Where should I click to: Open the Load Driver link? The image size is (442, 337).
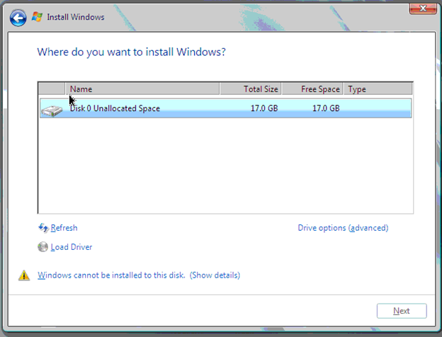[72, 247]
